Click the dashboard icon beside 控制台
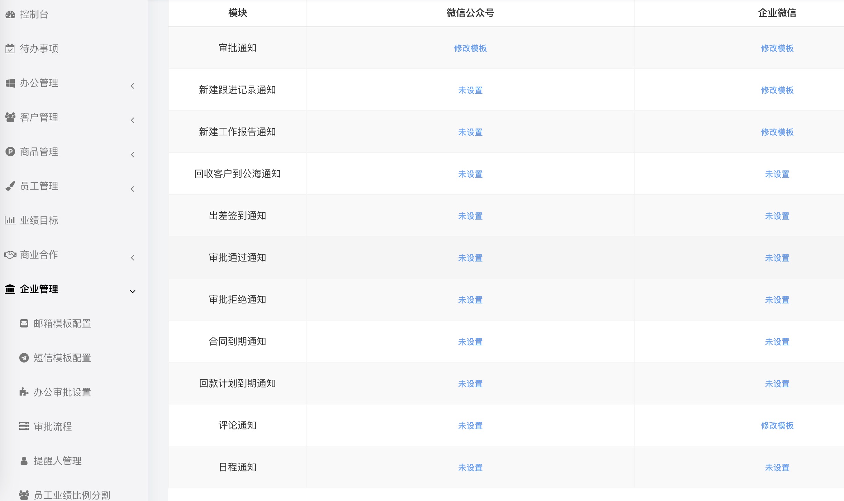844x501 pixels. 10,14
